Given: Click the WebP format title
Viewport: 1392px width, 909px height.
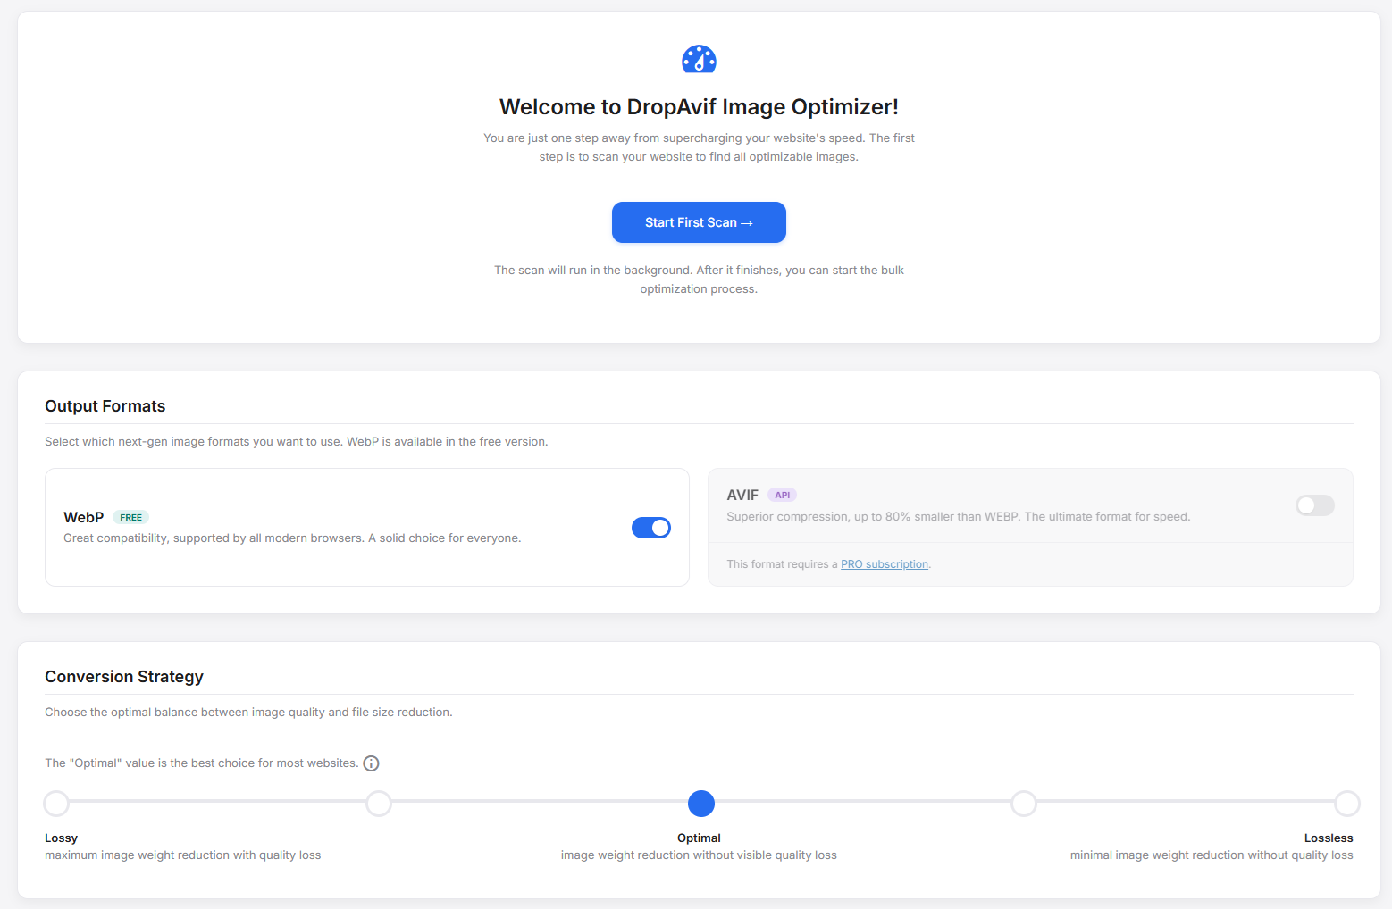Looking at the screenshot, I should (x=84, y=517).
